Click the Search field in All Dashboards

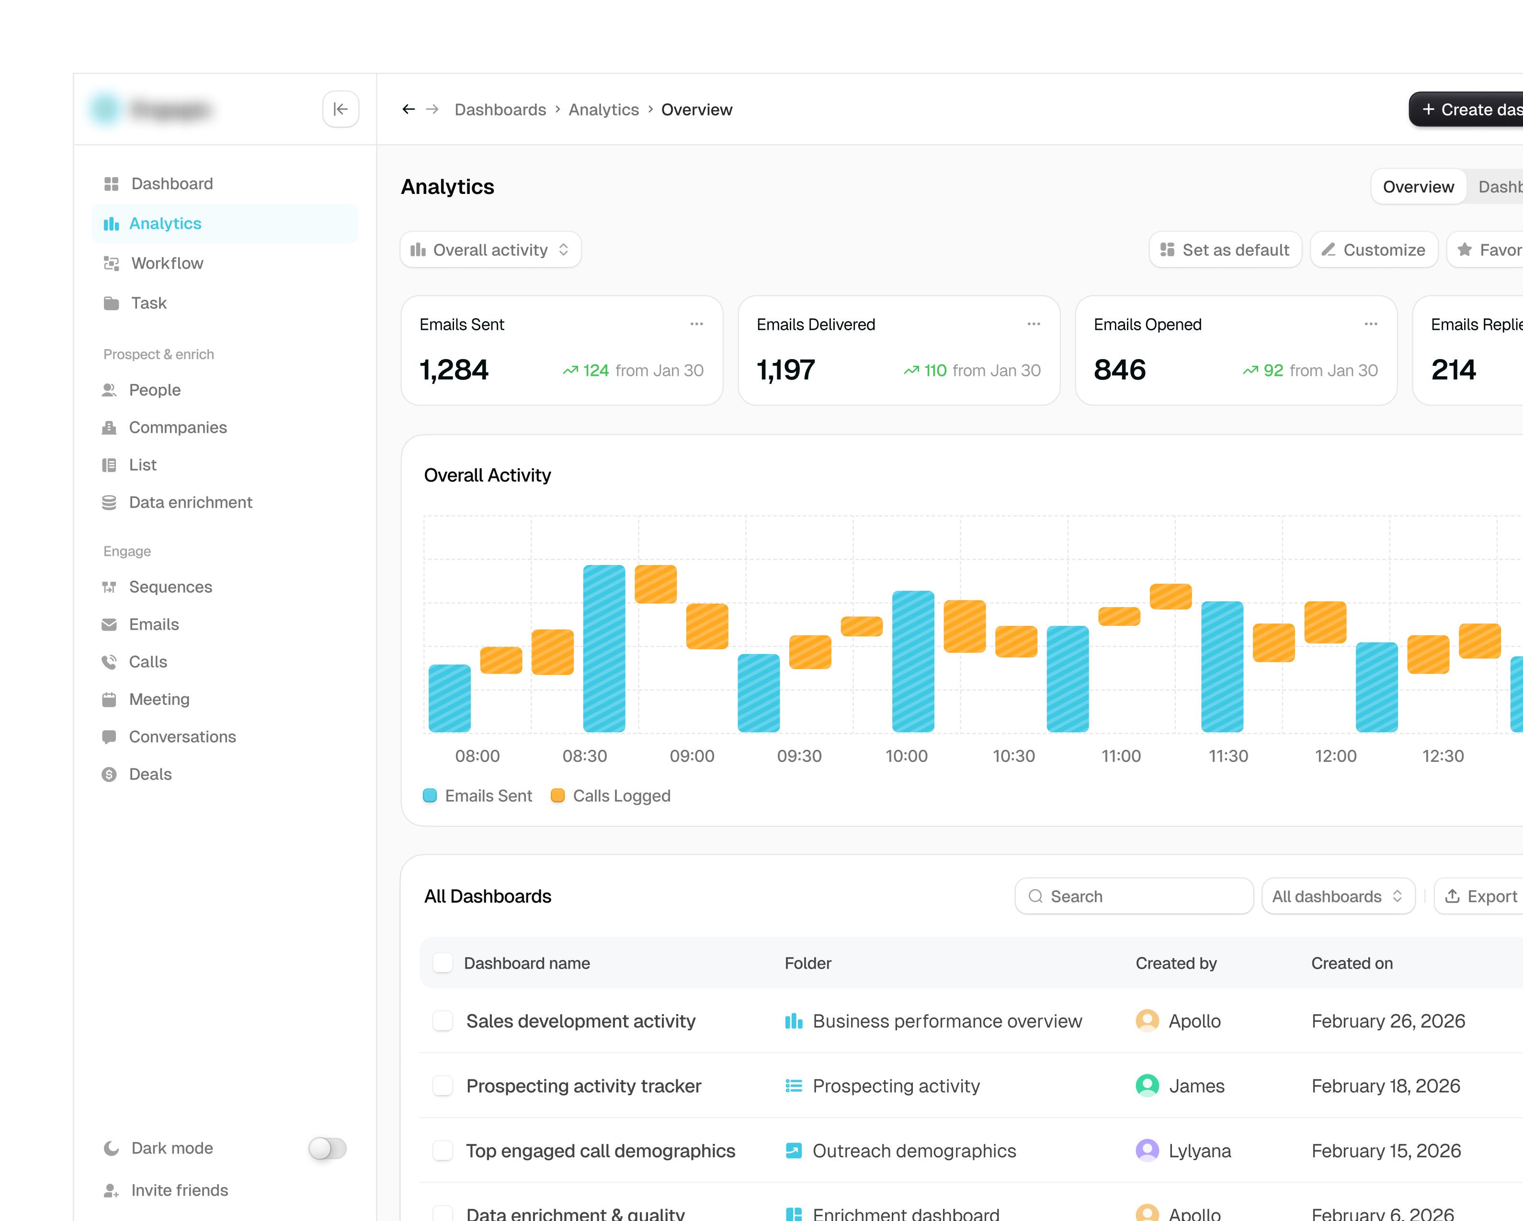[1134, 896]
